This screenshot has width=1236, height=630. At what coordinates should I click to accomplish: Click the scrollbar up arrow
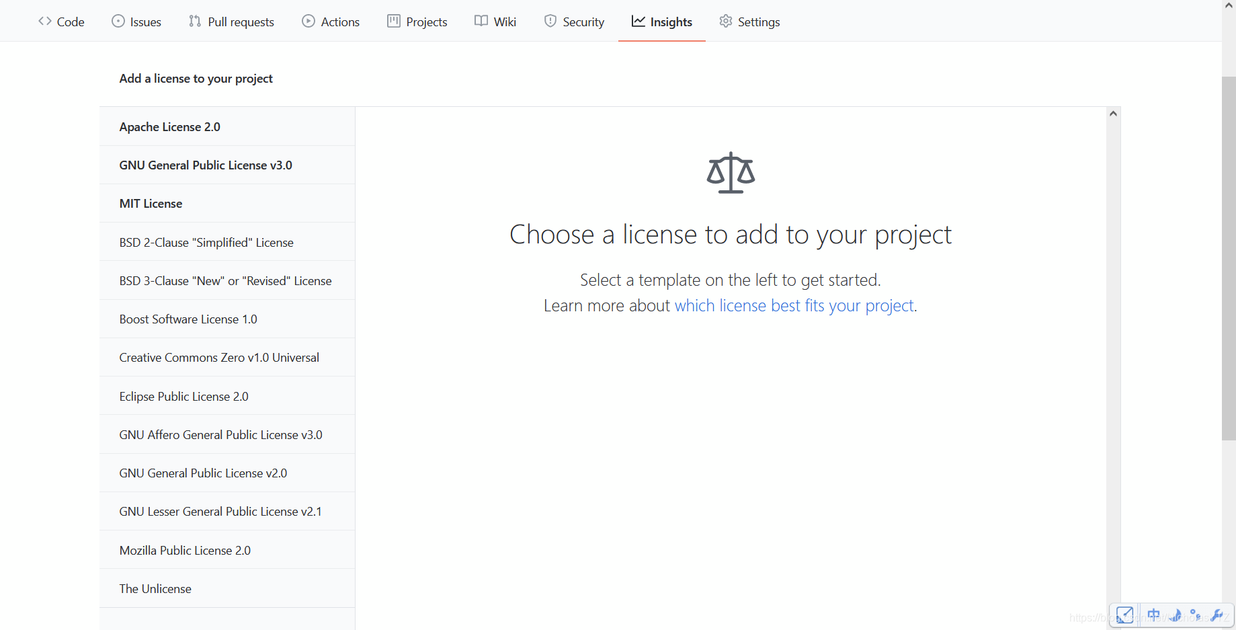tap(1113, 112)
